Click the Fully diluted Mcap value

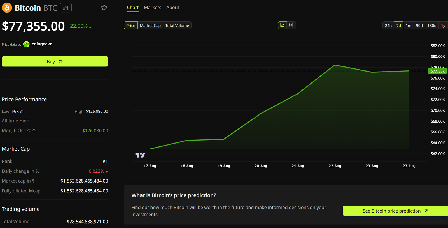point(84,191)
